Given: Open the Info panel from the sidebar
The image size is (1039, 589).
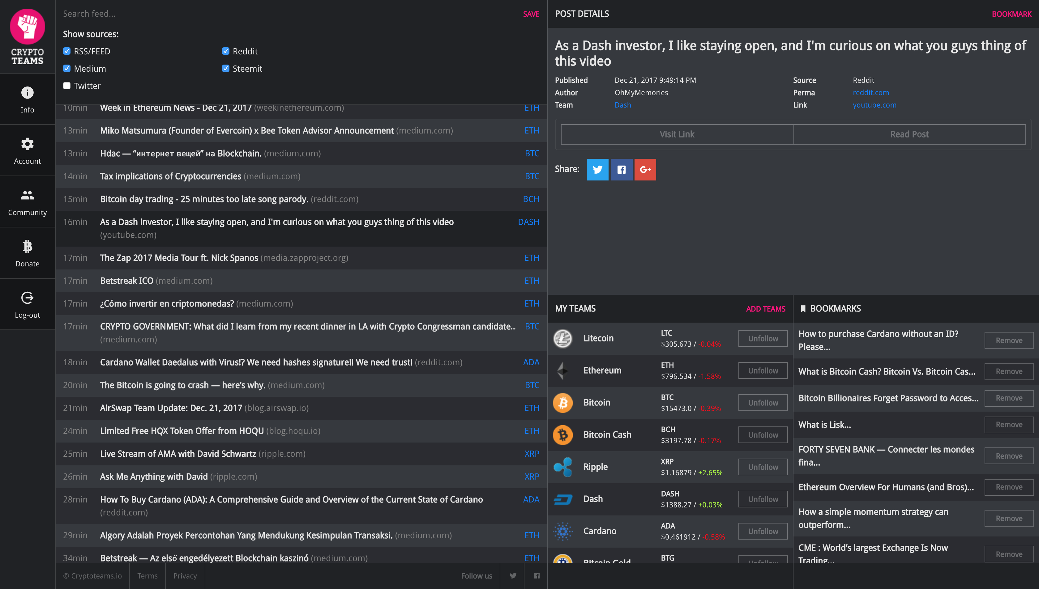Looking at the screenshot, I should pyautogui.click(x=27, y=98).
